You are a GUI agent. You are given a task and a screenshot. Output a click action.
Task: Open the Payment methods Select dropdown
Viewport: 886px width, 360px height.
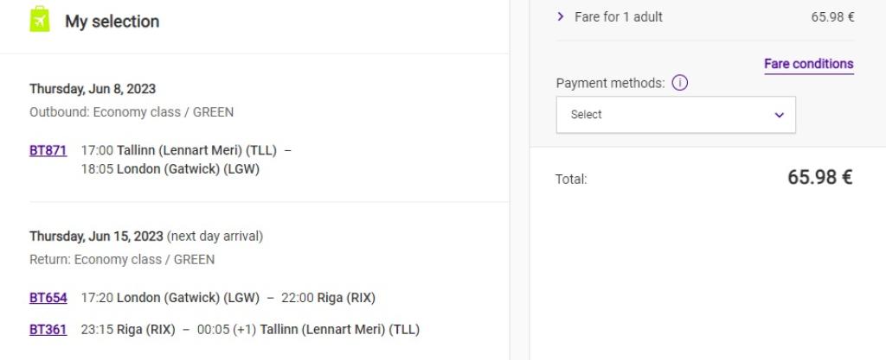(x=675, y=115)
